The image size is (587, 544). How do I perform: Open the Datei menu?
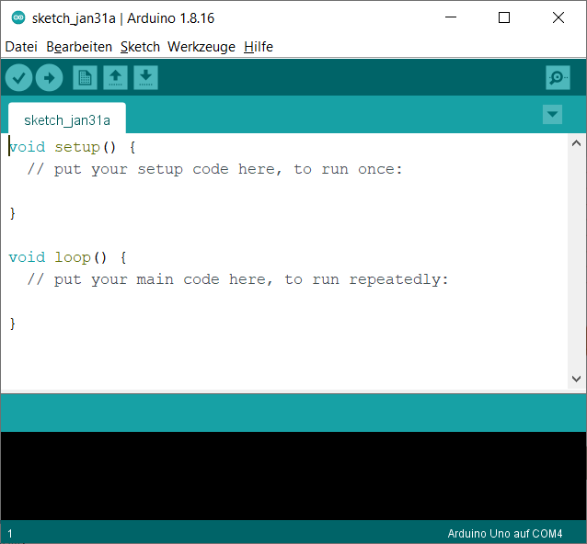point(21,47)
